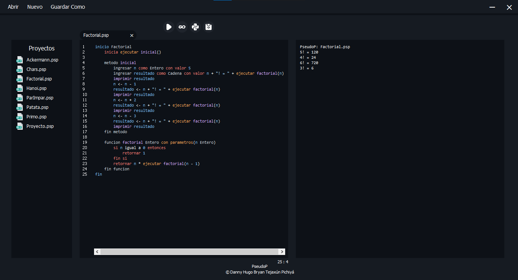Open the Chars.psp file icon
The width and height of the screenshot is (518, 280).
pos(20,69)
